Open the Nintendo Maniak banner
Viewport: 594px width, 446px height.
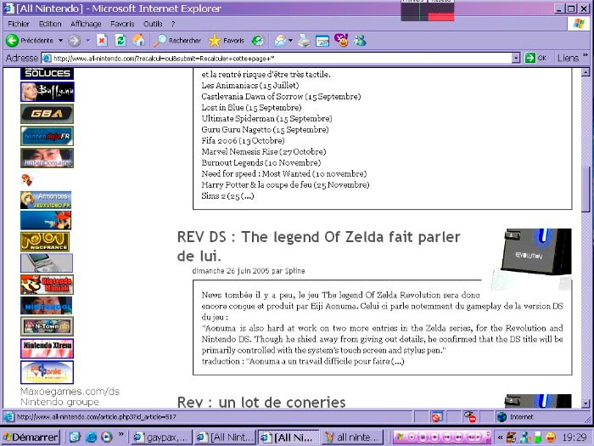pyautogui.click(x=47, y=285)
